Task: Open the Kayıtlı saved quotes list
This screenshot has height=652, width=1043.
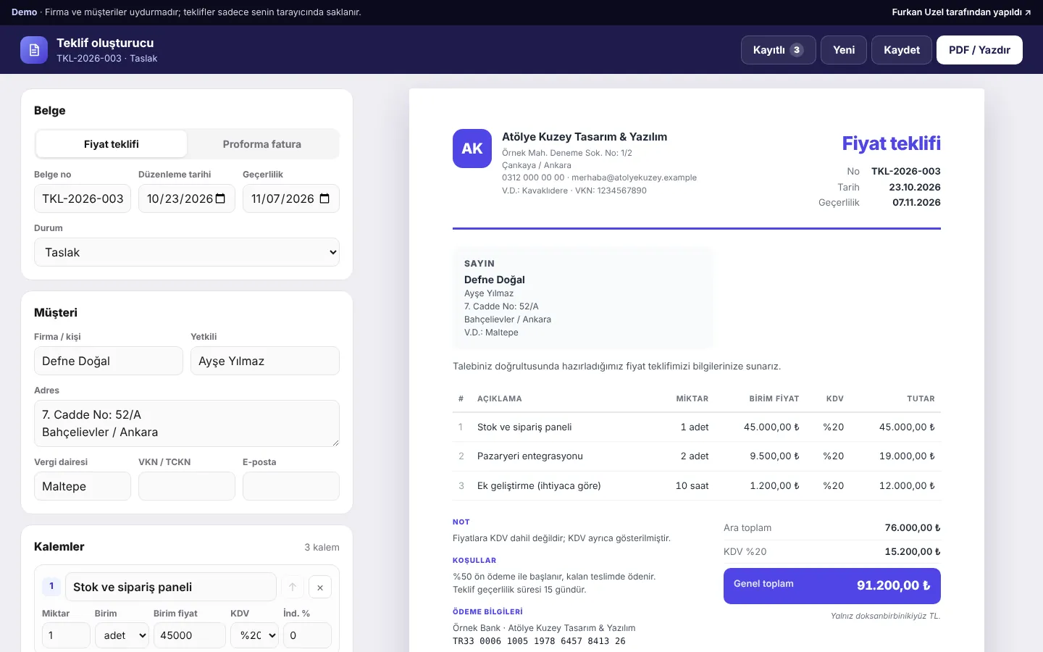Action: tap(779, 50)
